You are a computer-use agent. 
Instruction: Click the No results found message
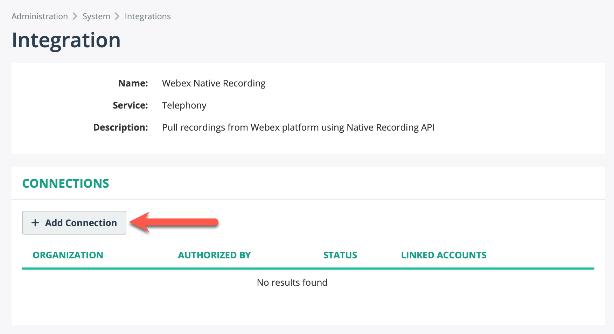(x=292, y=282)
